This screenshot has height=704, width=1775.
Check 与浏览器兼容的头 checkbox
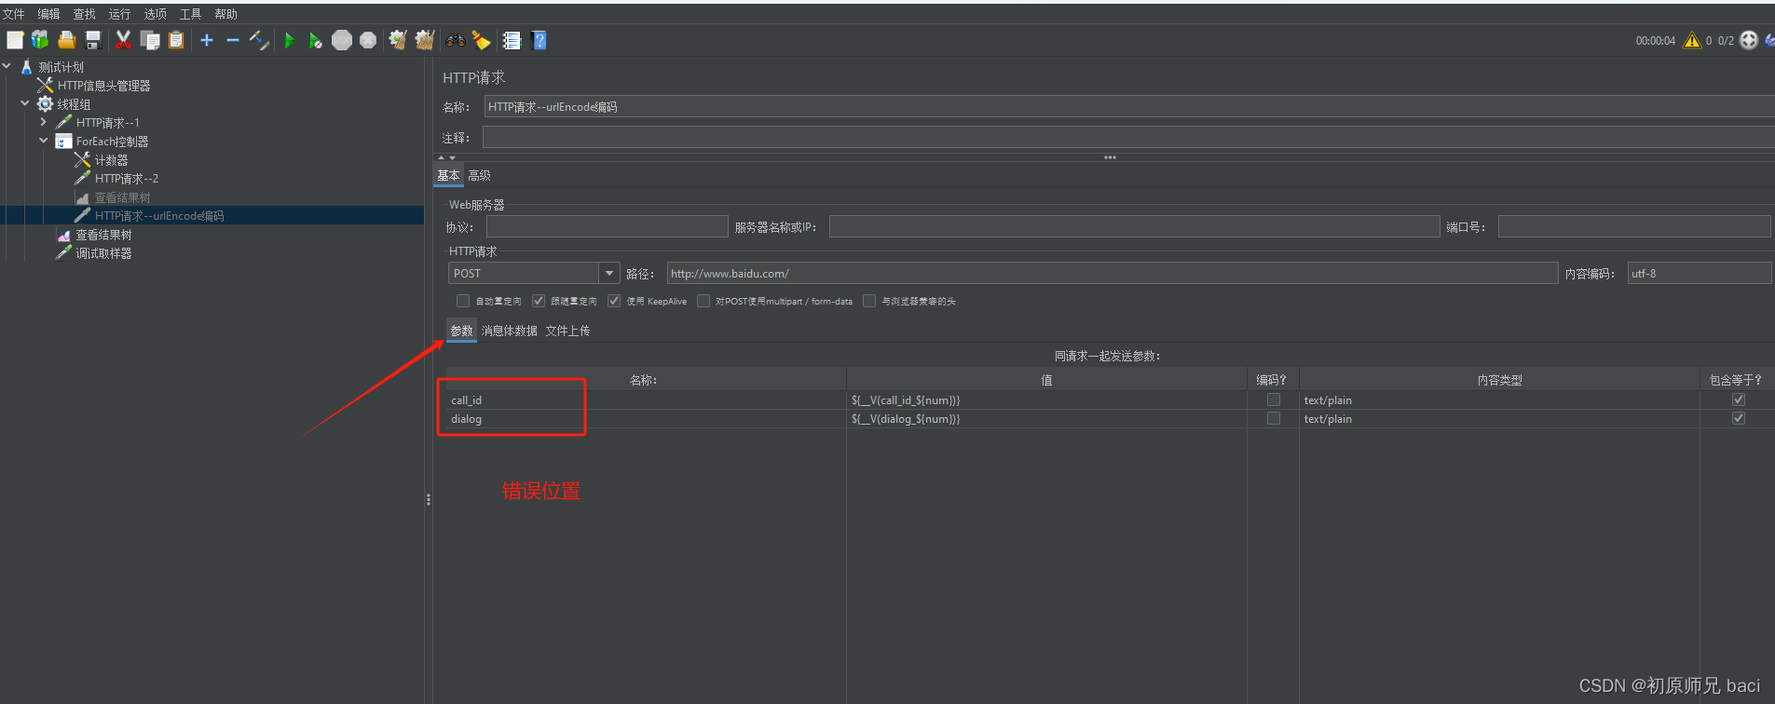pos(869,301)
